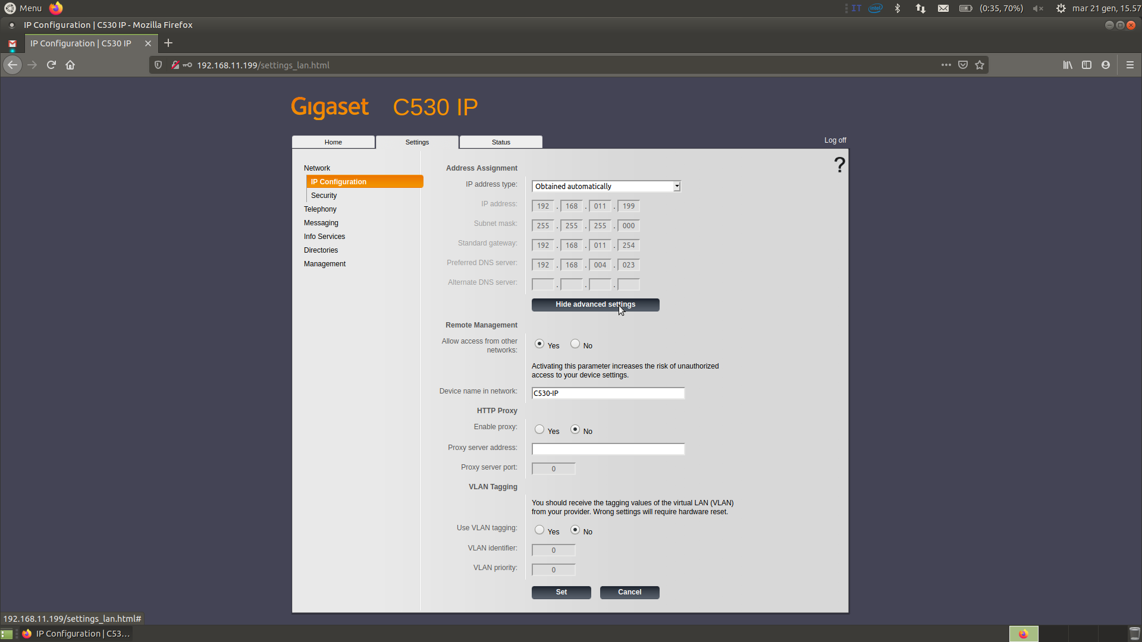Open Telephony settings

[320, 209]
